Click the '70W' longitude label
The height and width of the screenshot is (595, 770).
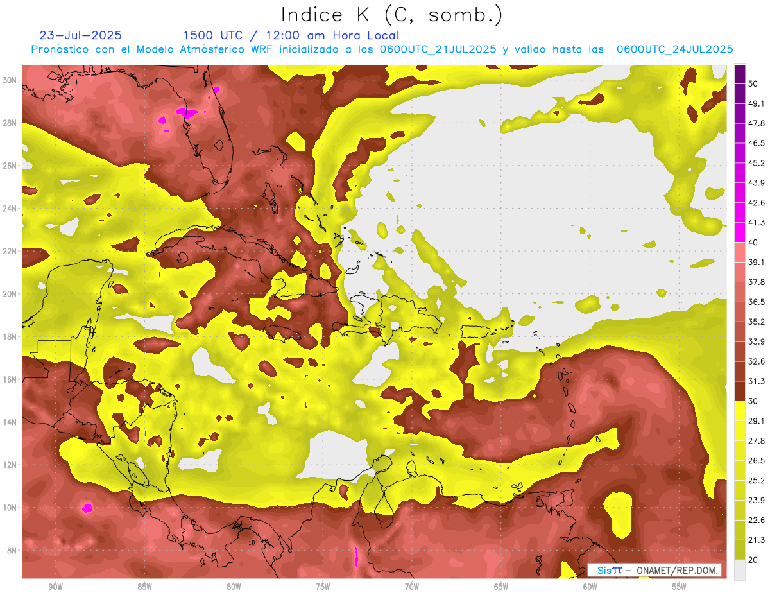412,587
